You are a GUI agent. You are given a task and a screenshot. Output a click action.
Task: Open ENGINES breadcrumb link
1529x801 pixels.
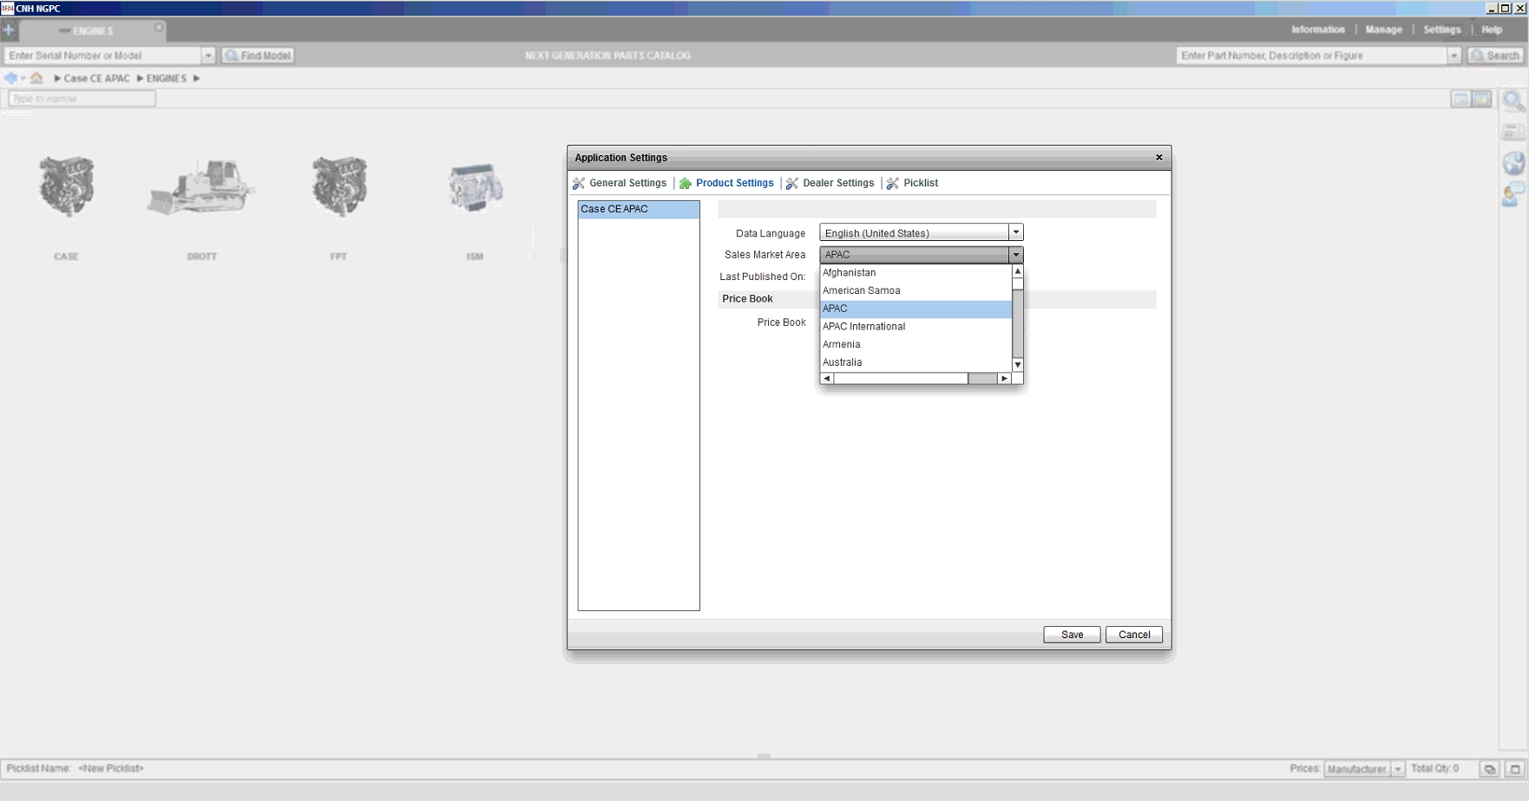[x=167, y=78]
